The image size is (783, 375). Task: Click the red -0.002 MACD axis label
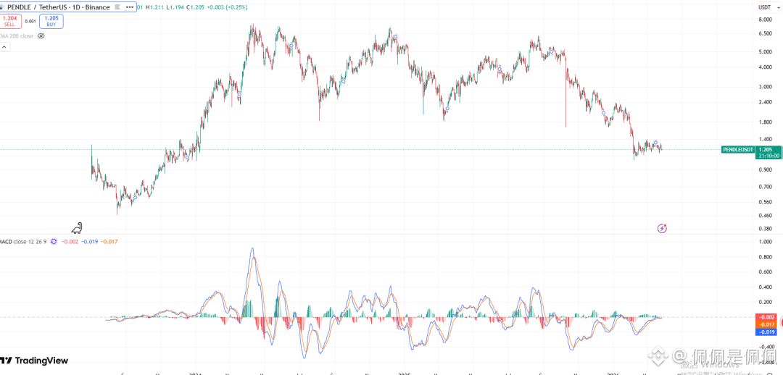tap(766, 317)
